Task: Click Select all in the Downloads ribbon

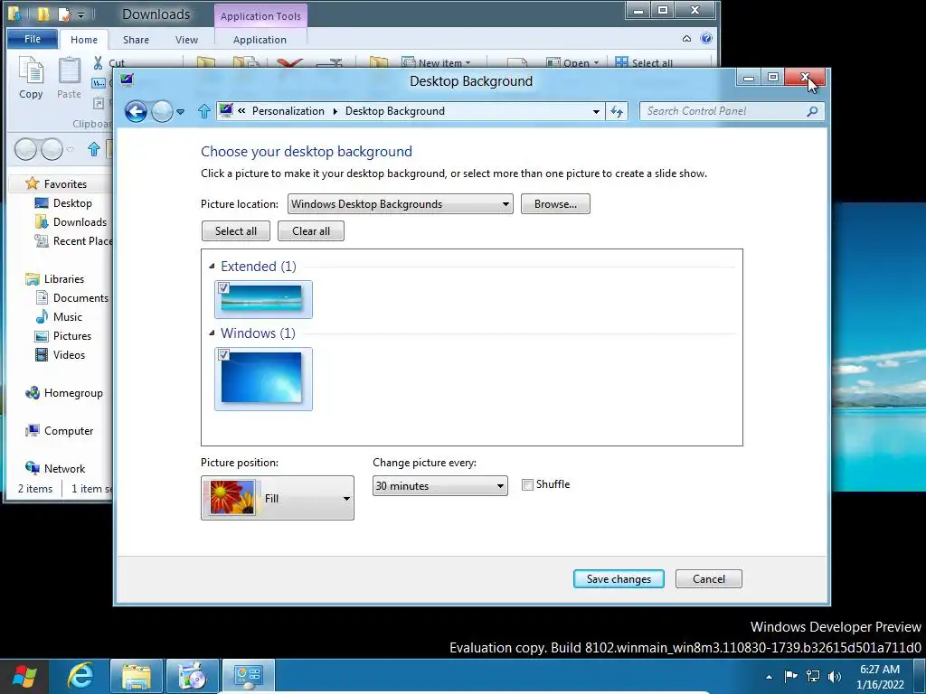Action: click(644, 62)
